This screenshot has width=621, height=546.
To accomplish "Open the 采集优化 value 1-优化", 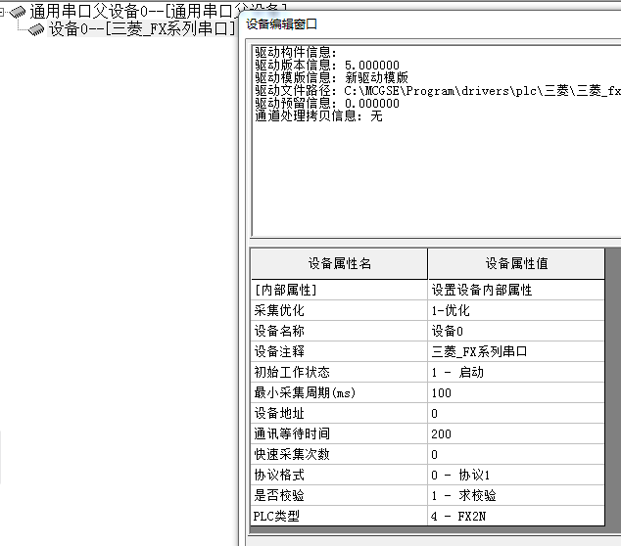I will (x=516, y=310).
